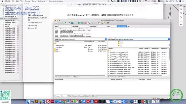Open the Transfer menu in menu bar
Image resolution: width=186 pixels, height=104 pixels.
[28, 1]
